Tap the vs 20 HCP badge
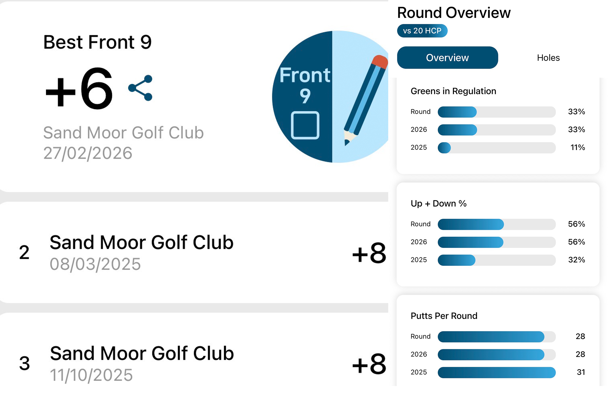The width and height of the screenshot is (608, 405). (422, 31)
